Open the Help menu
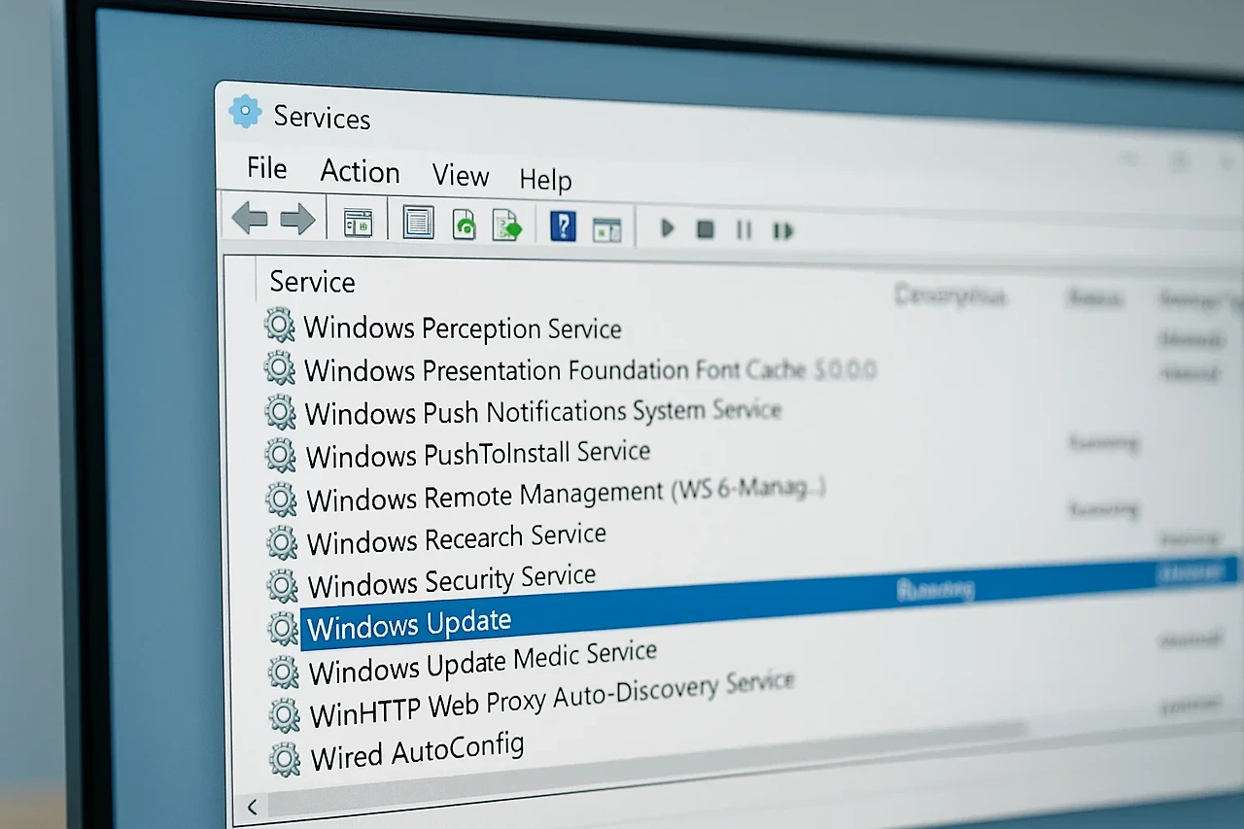1244x829 pixels. point(545,180)
